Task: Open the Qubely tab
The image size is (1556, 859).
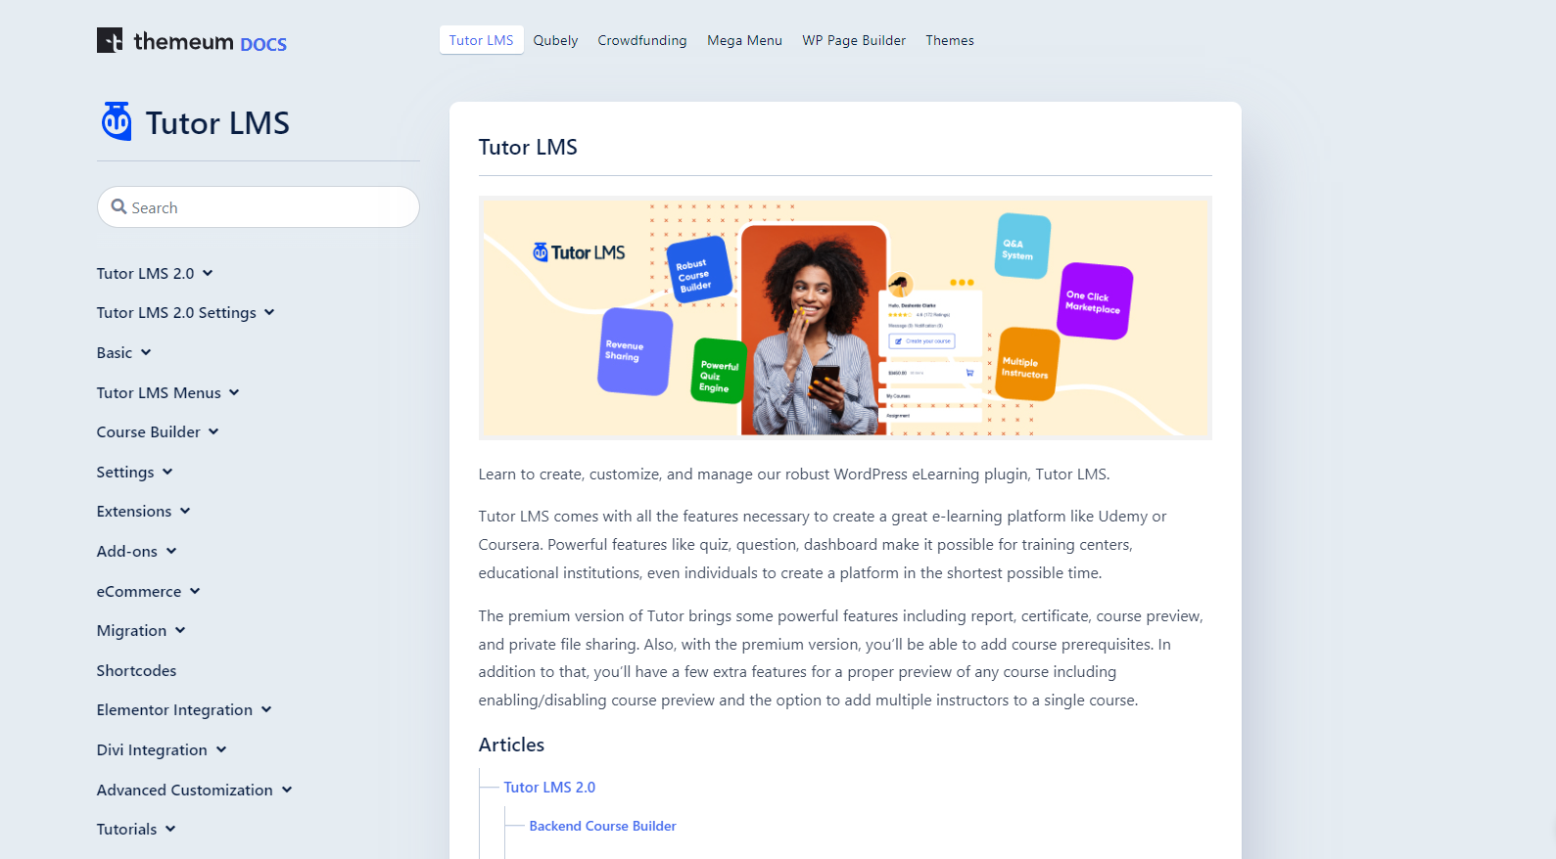Action: [x=555, y=40]
